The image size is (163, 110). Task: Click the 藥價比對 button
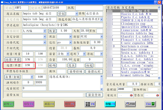(94, 71)
